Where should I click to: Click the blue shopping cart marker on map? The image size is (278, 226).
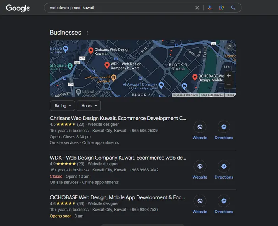[66, 49]
